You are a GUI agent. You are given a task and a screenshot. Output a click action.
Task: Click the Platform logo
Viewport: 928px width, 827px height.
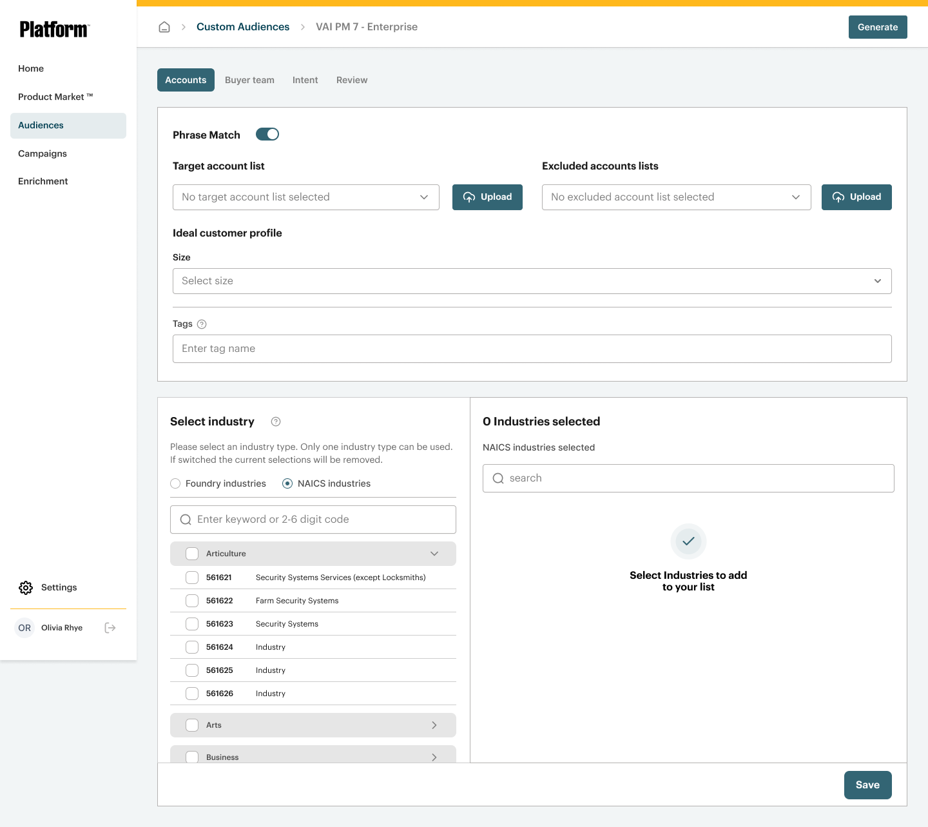tap(54, 29)
